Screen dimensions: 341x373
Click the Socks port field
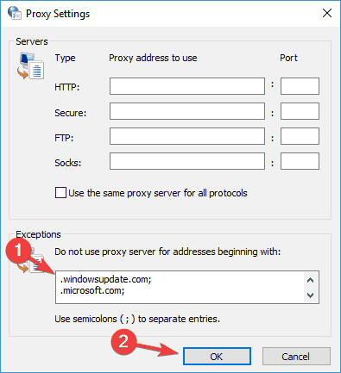[x=300, y=161]
